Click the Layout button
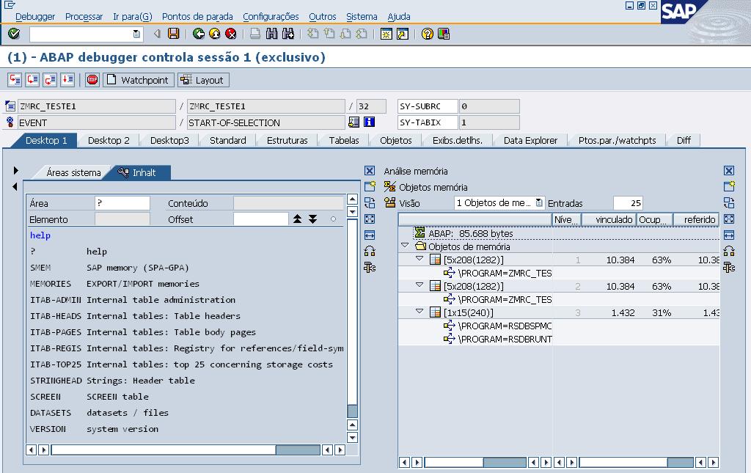 pos(202,80)
